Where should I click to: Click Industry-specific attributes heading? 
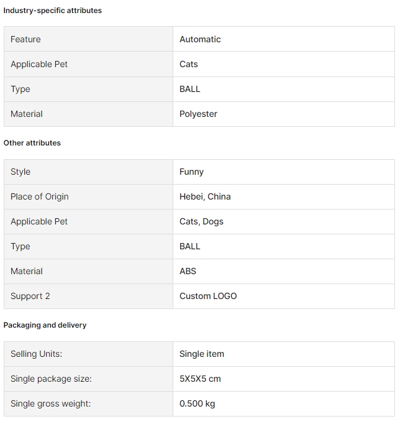[53, 11]
